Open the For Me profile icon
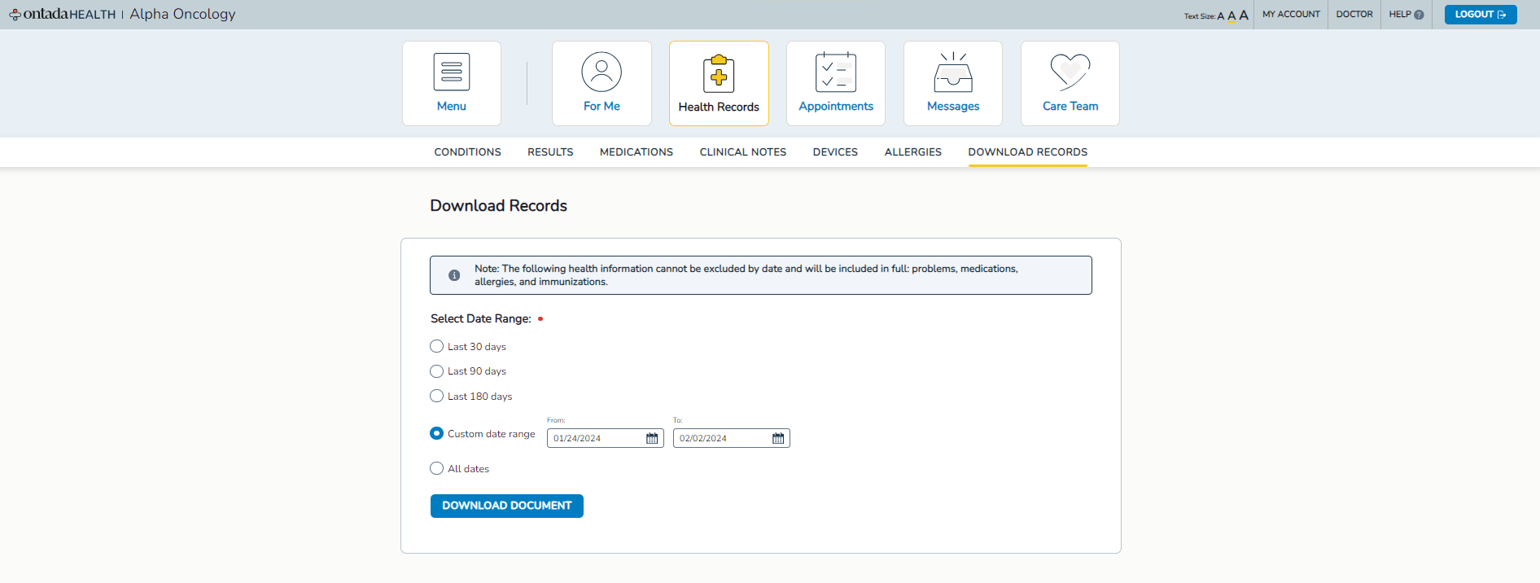This screenshot has width=1540, height=583. pos(602,72)
